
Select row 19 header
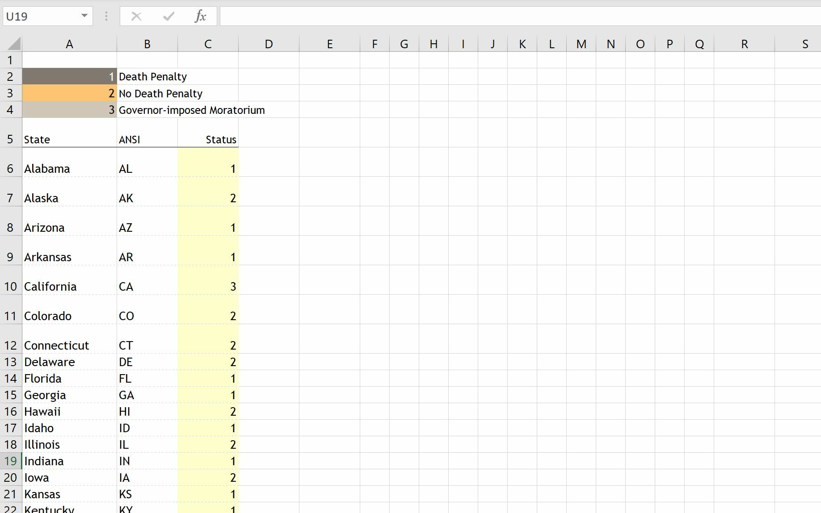tap(10, 461)
